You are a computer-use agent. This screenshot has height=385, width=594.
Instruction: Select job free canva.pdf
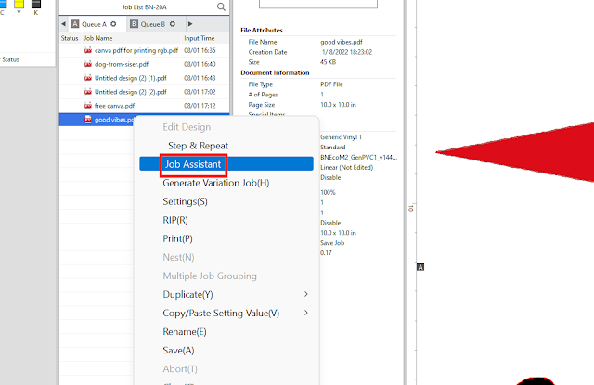(145, 105)
